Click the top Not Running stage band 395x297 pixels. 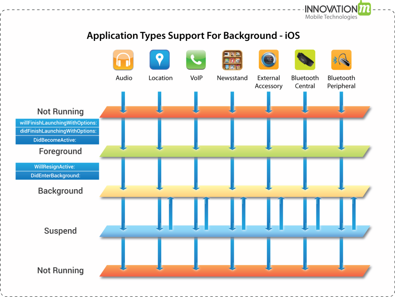coord(231,111)
